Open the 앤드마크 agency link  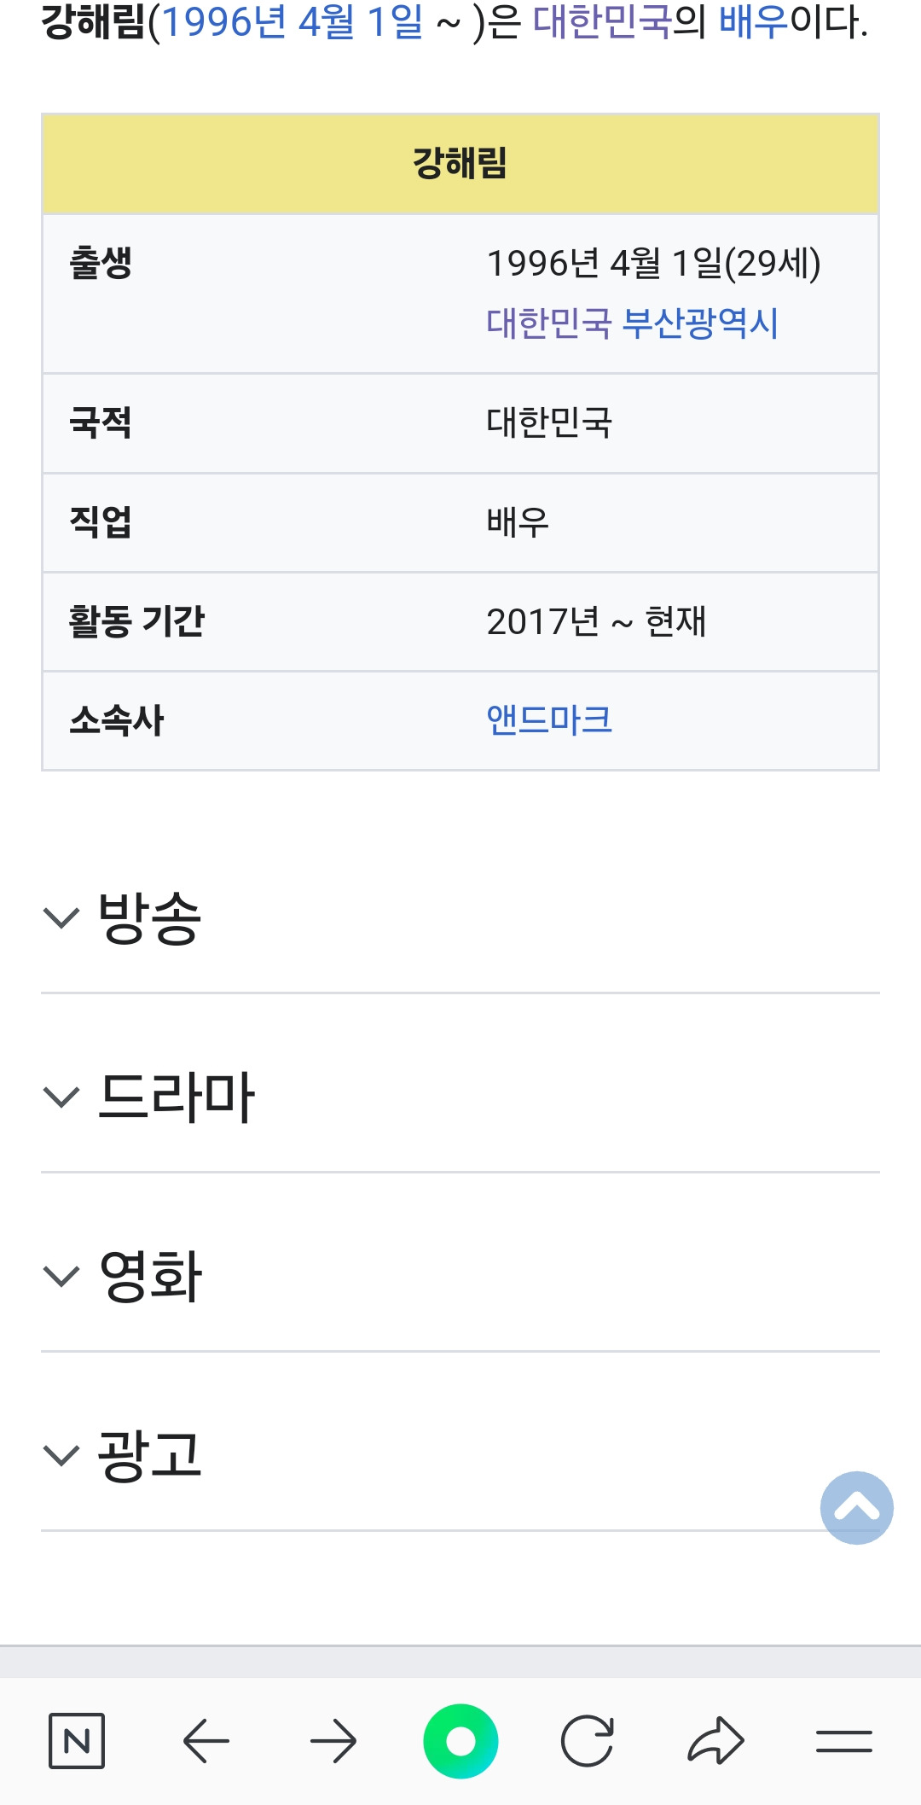pos(546,721)
